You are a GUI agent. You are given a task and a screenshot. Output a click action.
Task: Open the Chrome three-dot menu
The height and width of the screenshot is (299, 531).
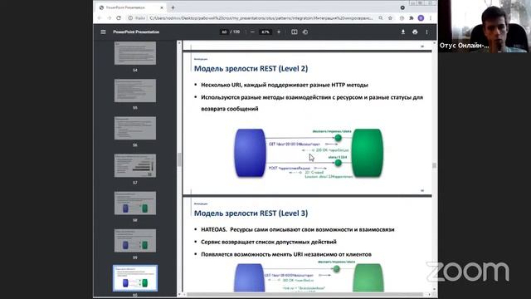pyautogui.click(x=431, y=18)
